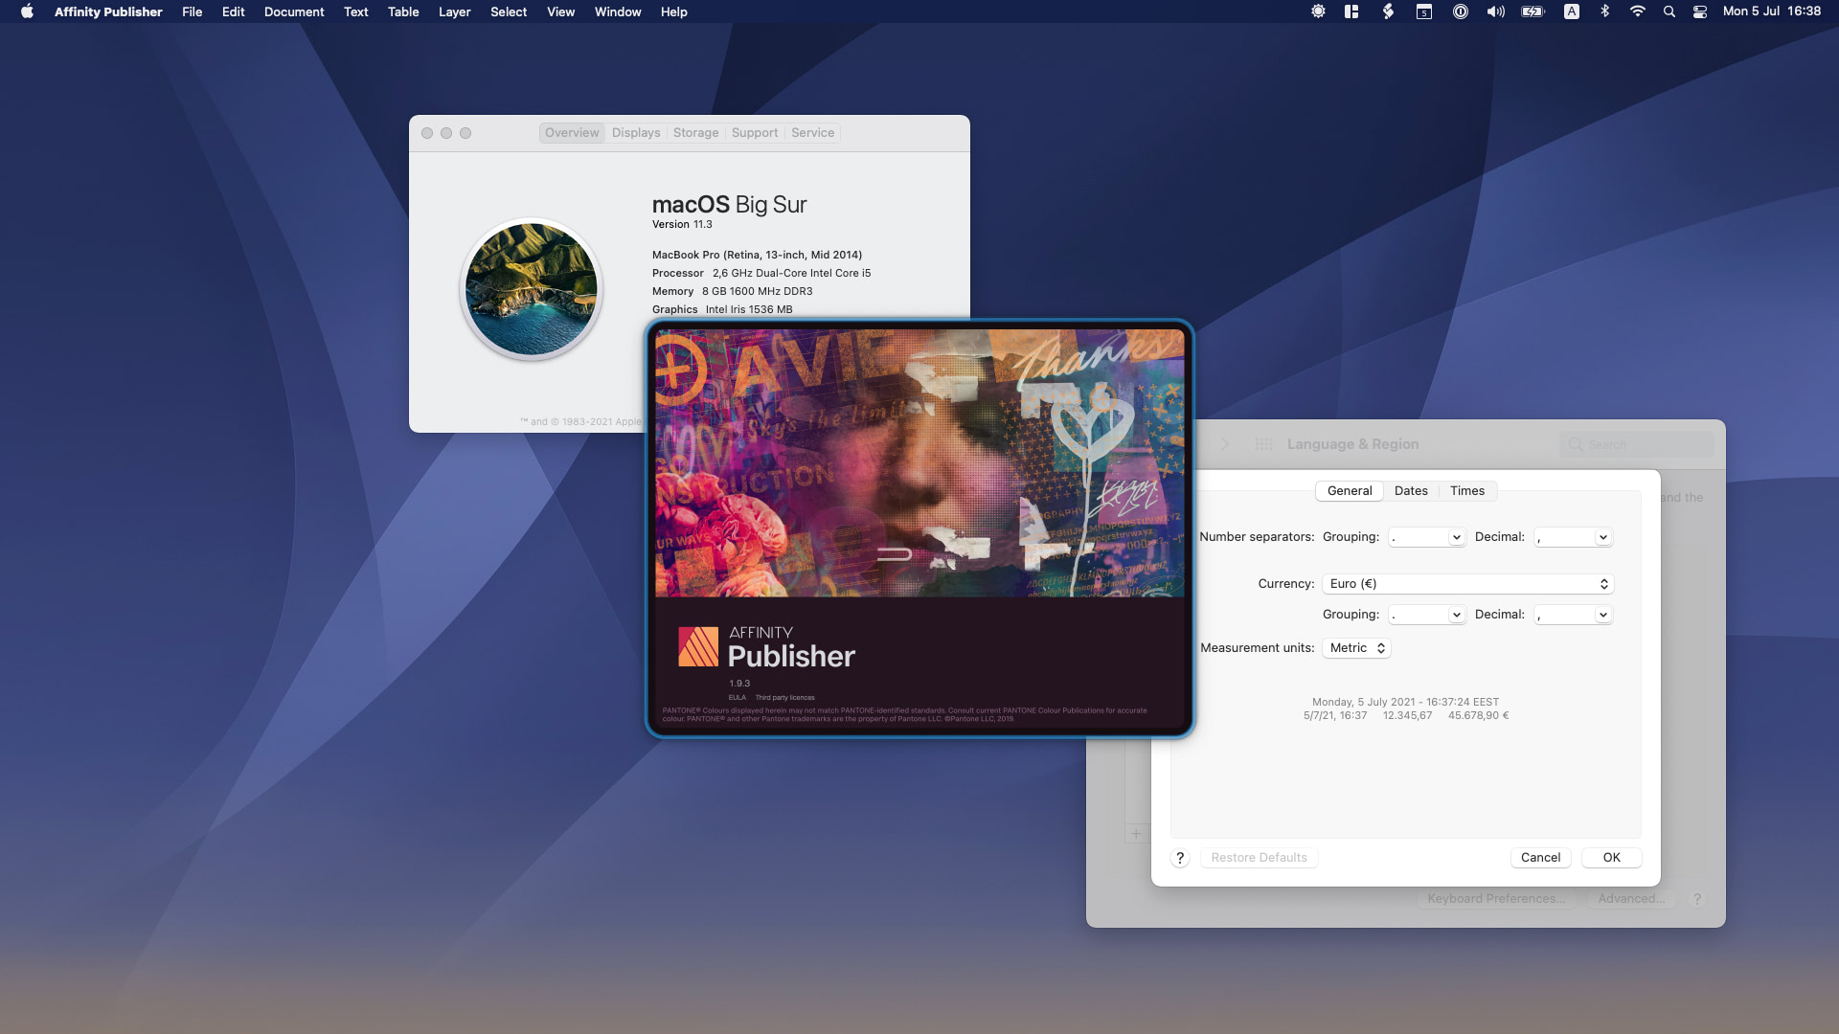
Task: Click the Advanced… button behind sheet
Action: pos(1630,899)
